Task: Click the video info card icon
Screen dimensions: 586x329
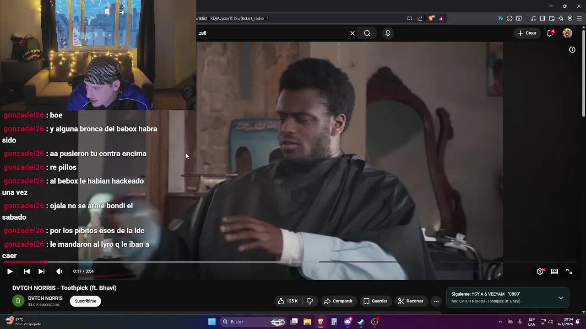Action: point(572,50)
